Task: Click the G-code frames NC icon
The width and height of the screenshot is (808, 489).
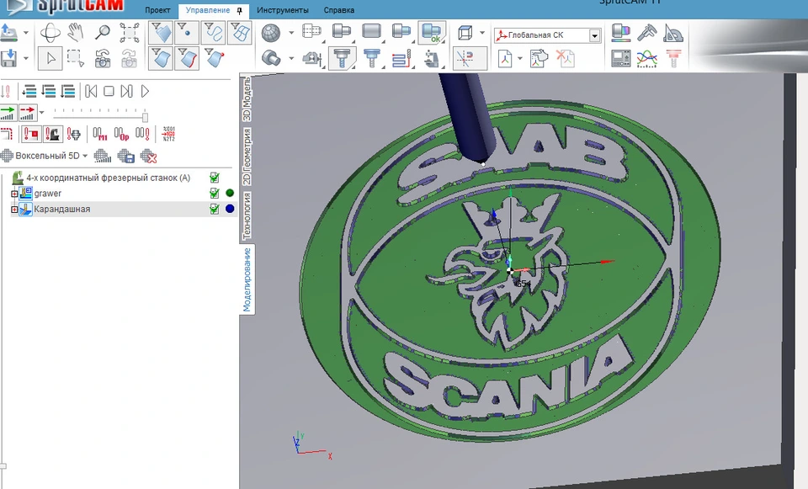Action: tap(168, 134)
